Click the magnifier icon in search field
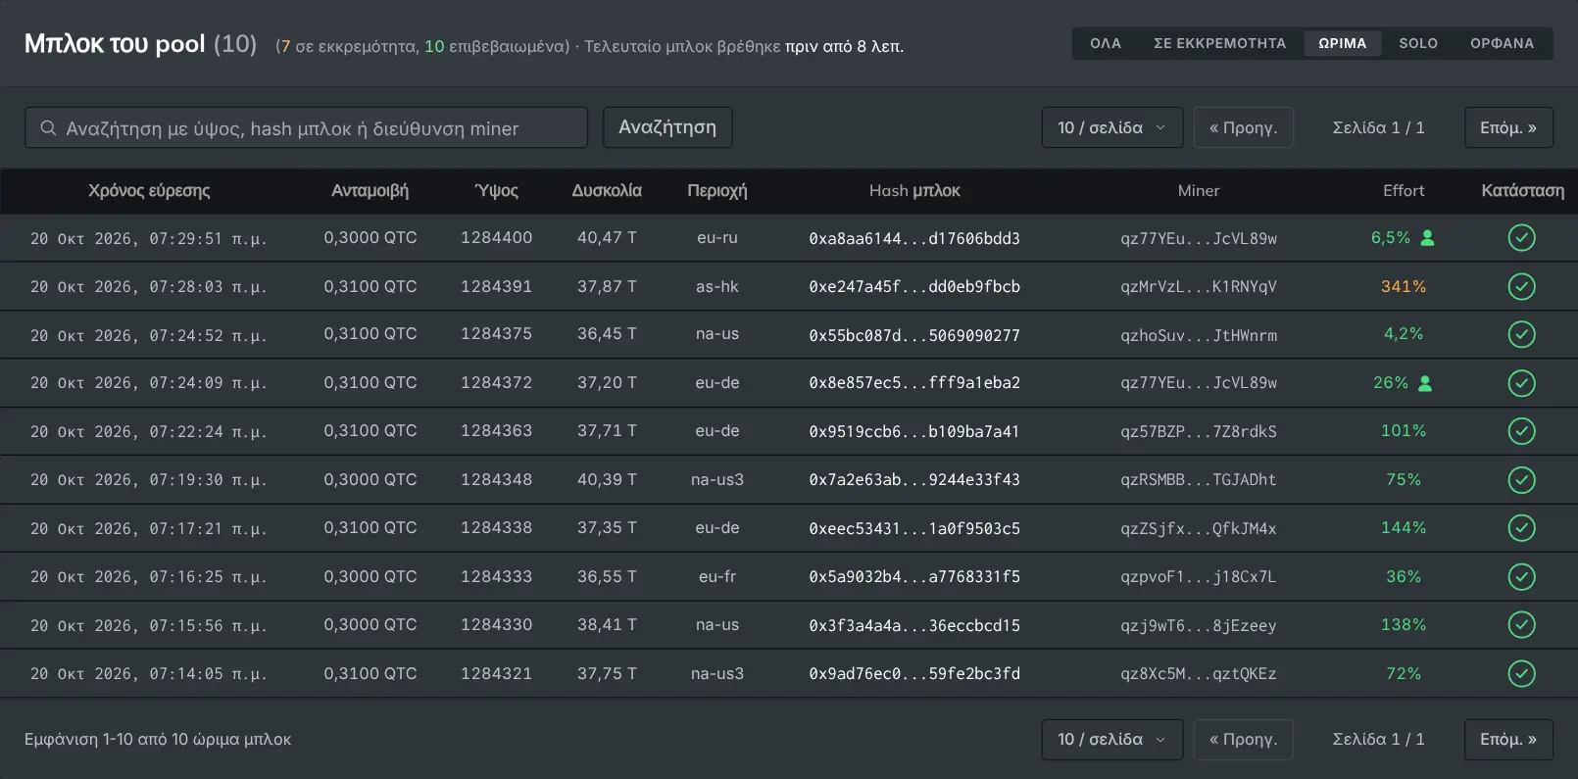The height and width of the screenshot is (779, 1578). click(48, 128)
